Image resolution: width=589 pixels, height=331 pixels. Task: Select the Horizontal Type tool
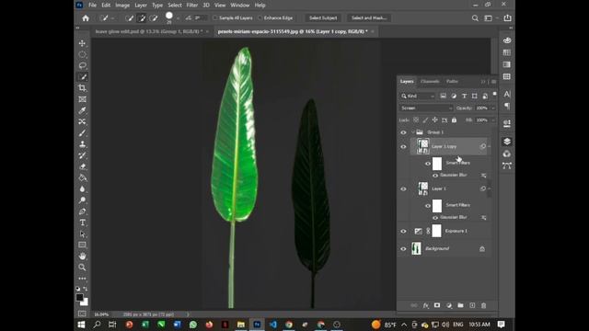tap(82, 223)
